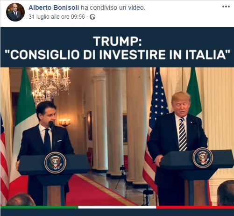This screenshot has width=234, height=216.
Task: Click the presidential seal on left podium
Action: [x=55, y=163]
